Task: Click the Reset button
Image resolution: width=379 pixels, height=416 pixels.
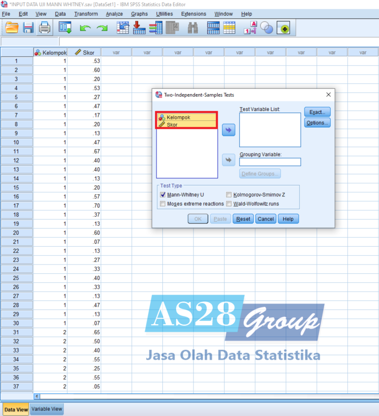Action: pyautogui.click(x=243, y=219)
